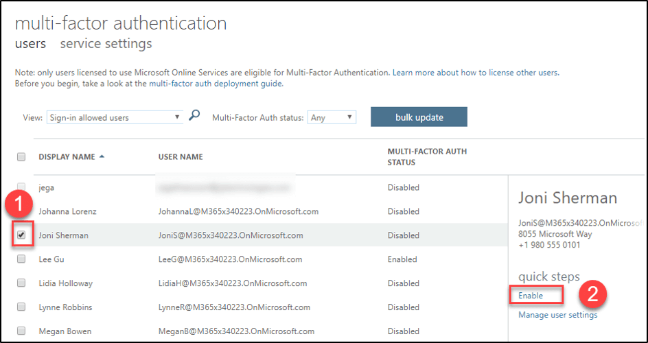Select the Lidia Holloway checkbox
This screenshot has width=648, height=343.
(x=21, y=283)
